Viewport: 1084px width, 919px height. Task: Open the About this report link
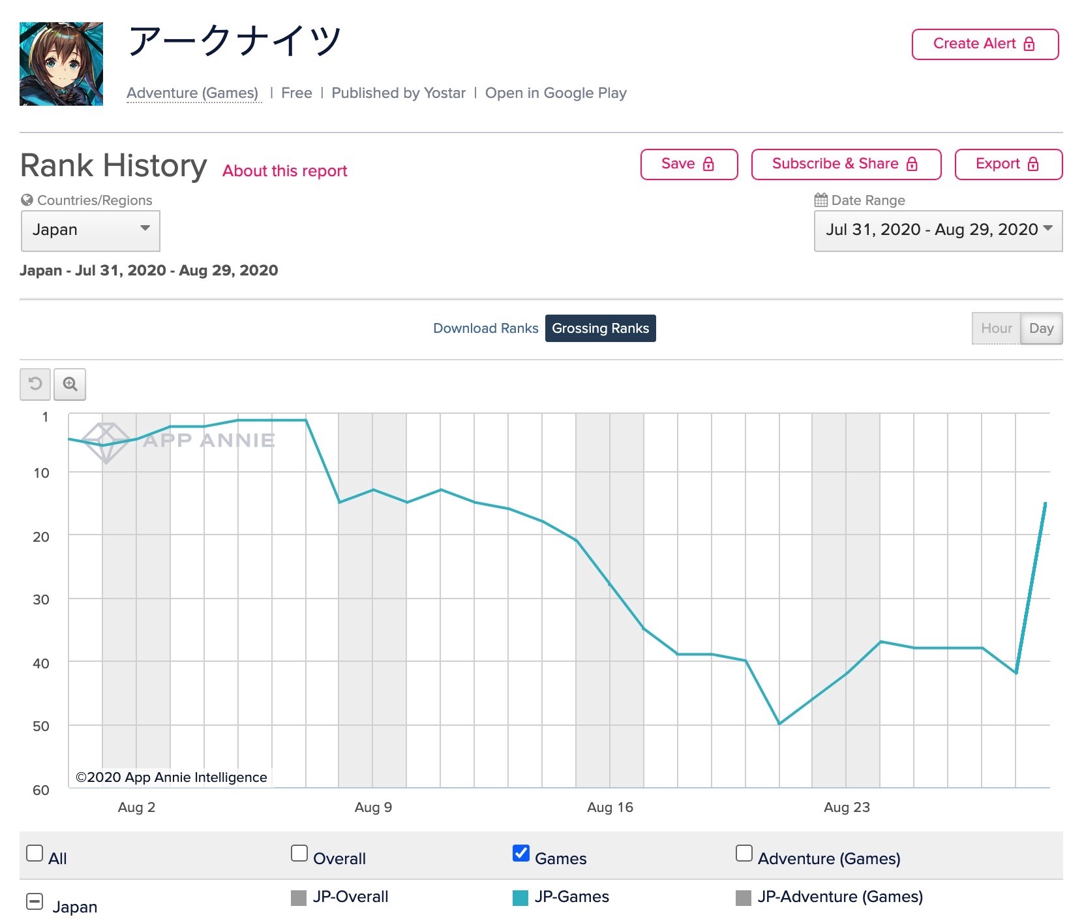(285, 171)
